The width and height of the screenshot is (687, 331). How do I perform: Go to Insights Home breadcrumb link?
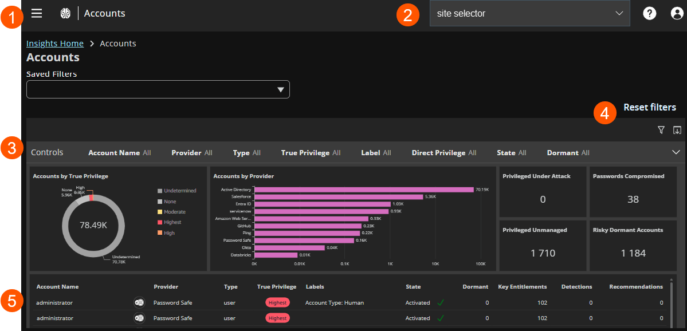click(x=55, y=44)
